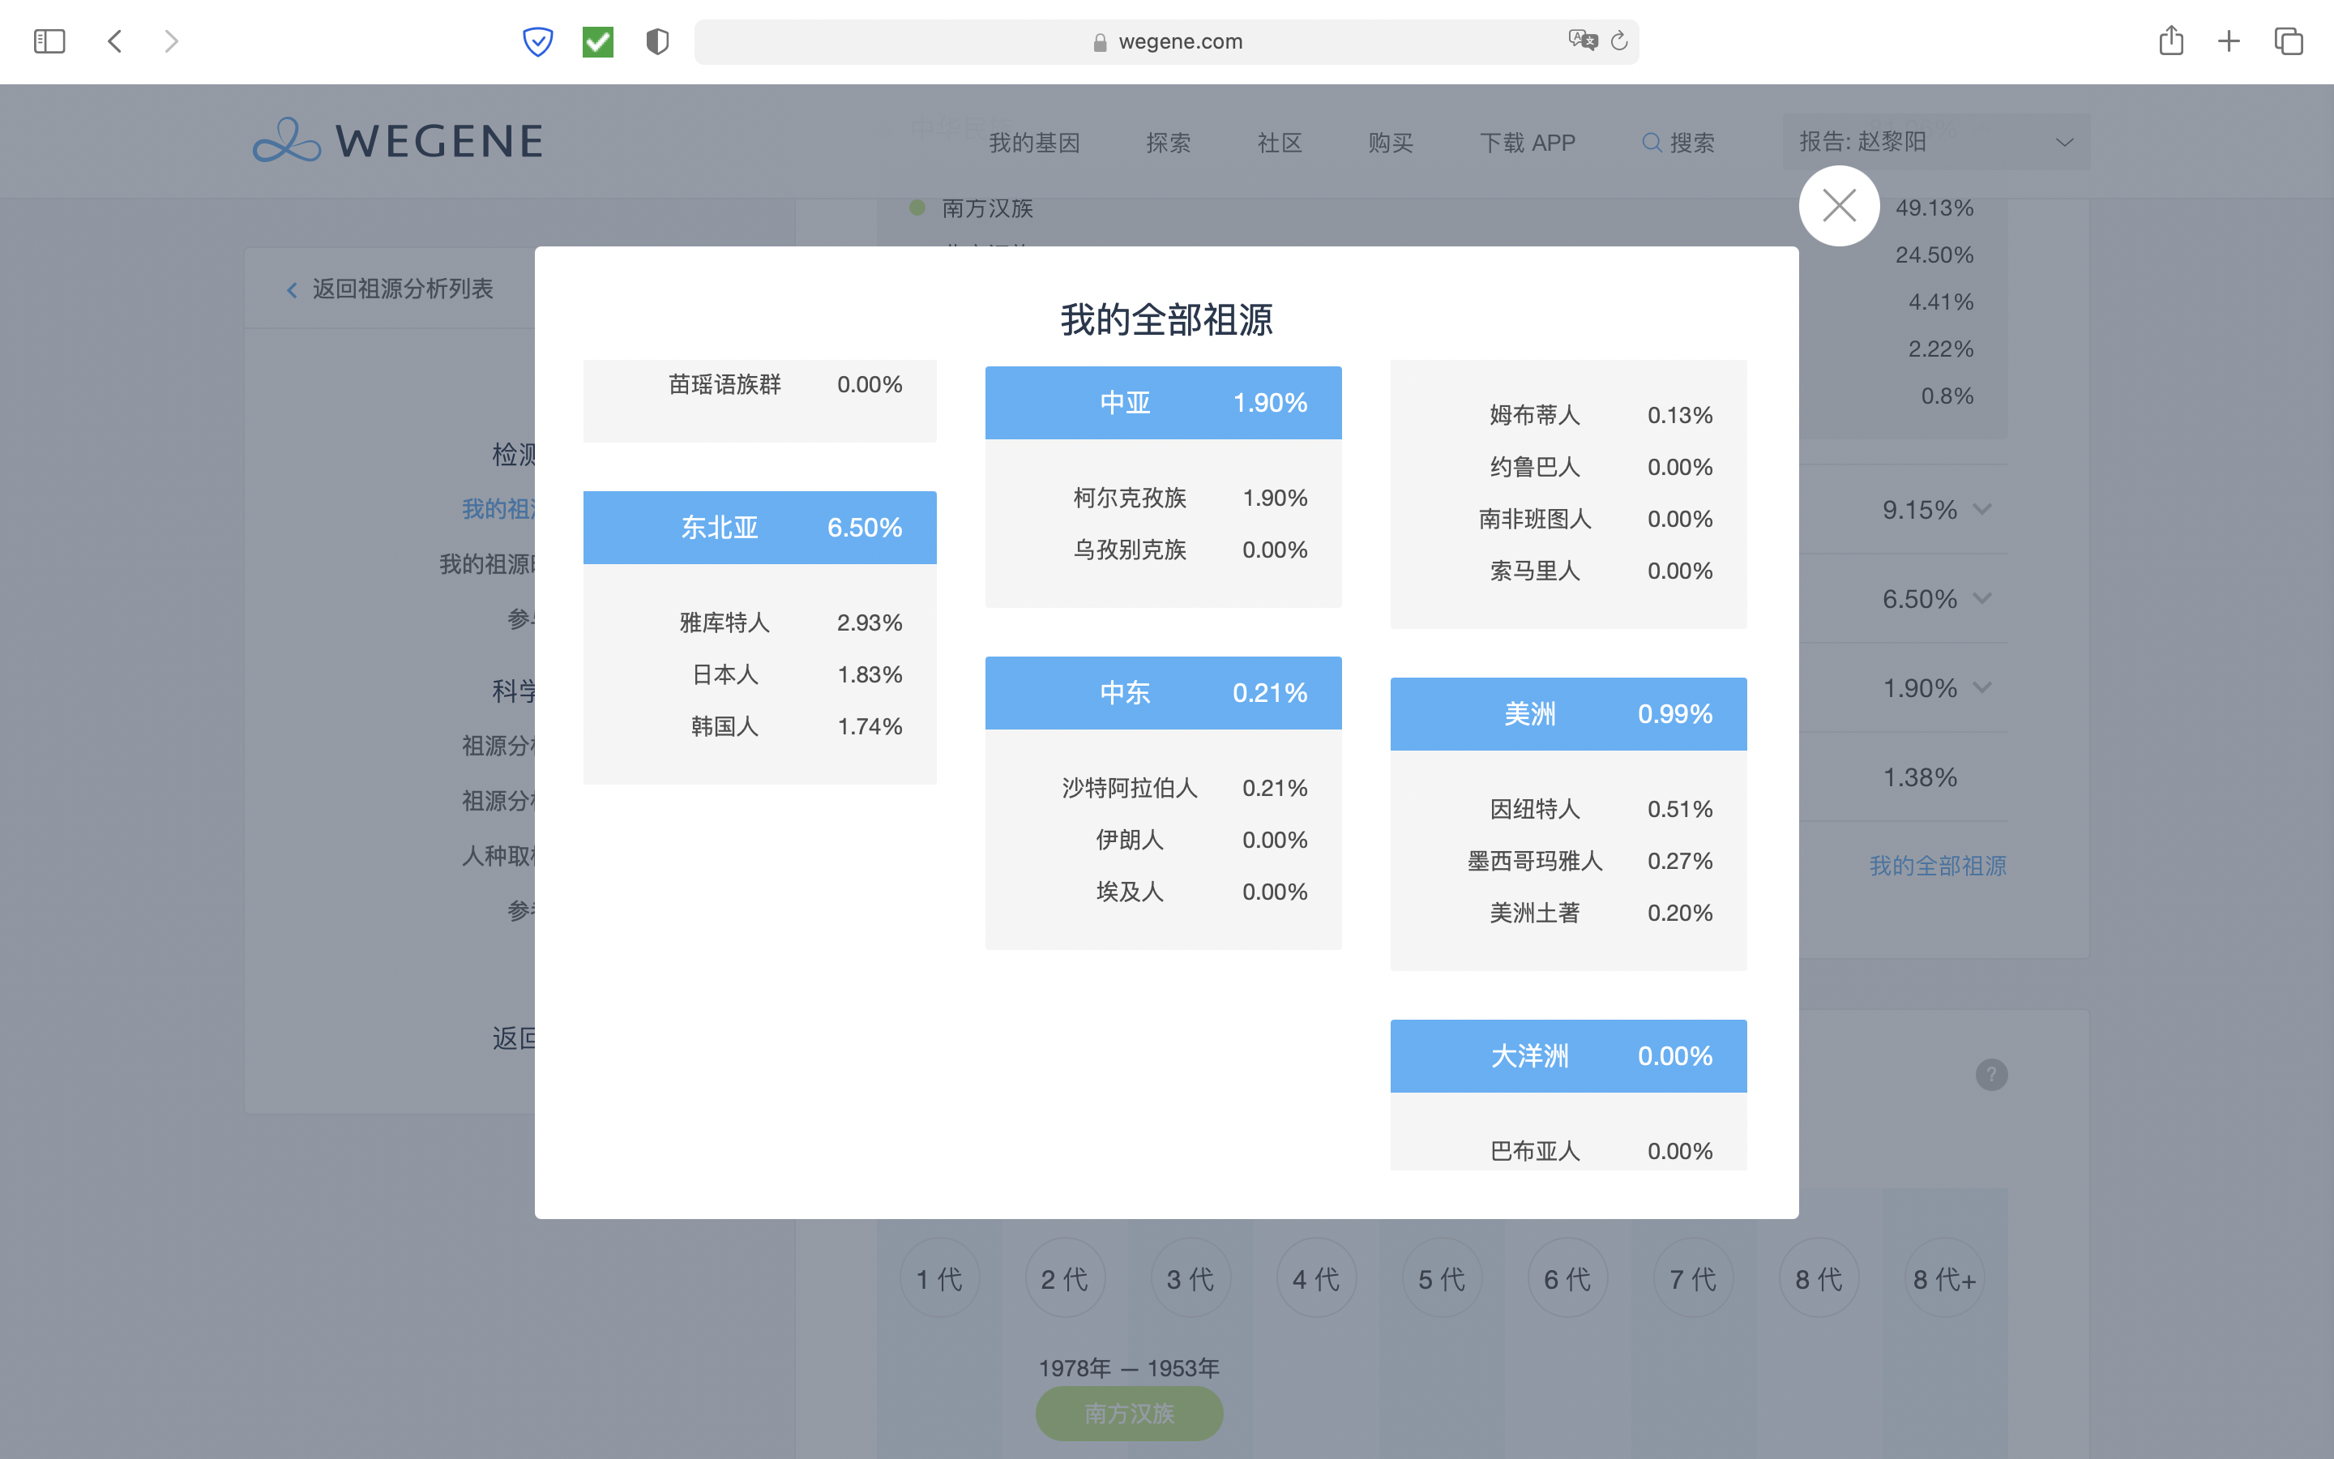
Task: Click 返回祖源分析列表 back link
Action: 390,289
